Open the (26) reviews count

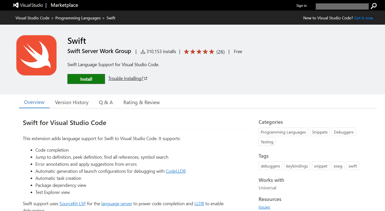tap(220, 52)
